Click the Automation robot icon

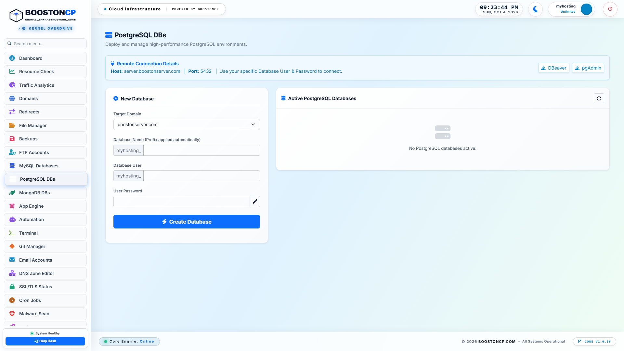pyautogui.click(x=12, y=219)
